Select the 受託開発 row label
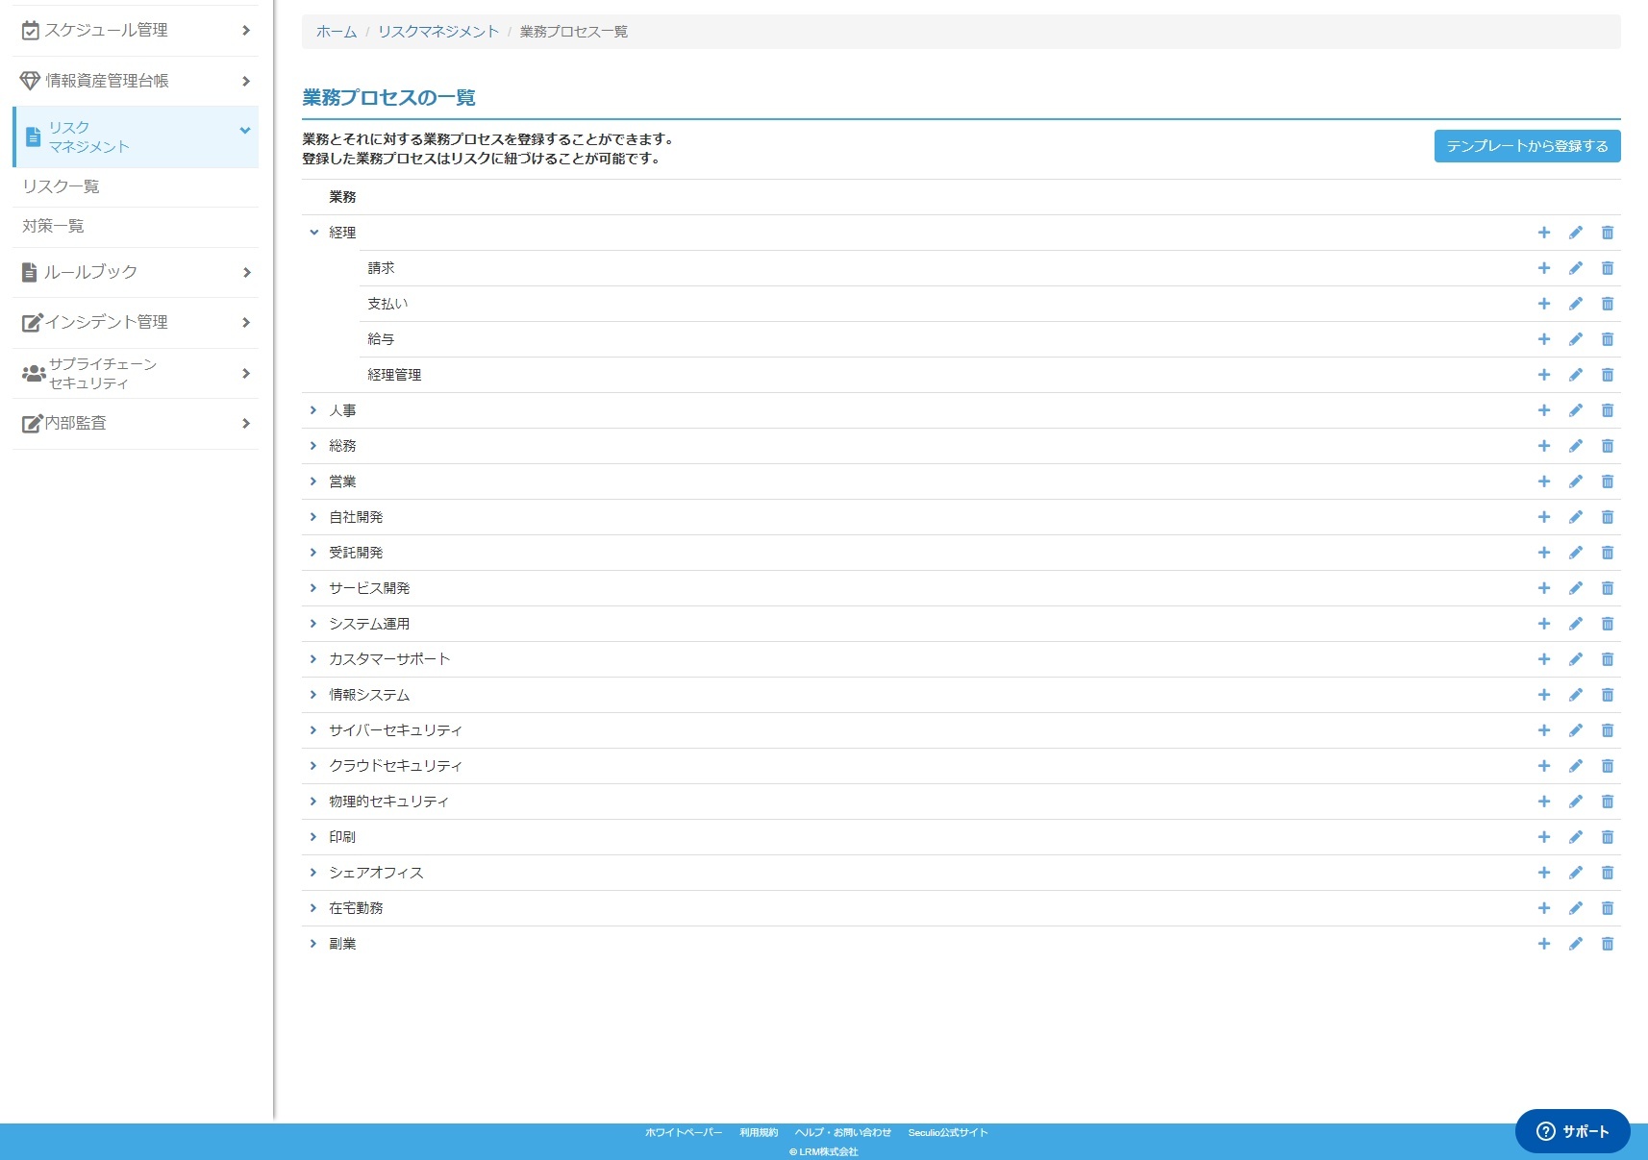Viewport: 1648px width, 1160px height. [356, 553]
